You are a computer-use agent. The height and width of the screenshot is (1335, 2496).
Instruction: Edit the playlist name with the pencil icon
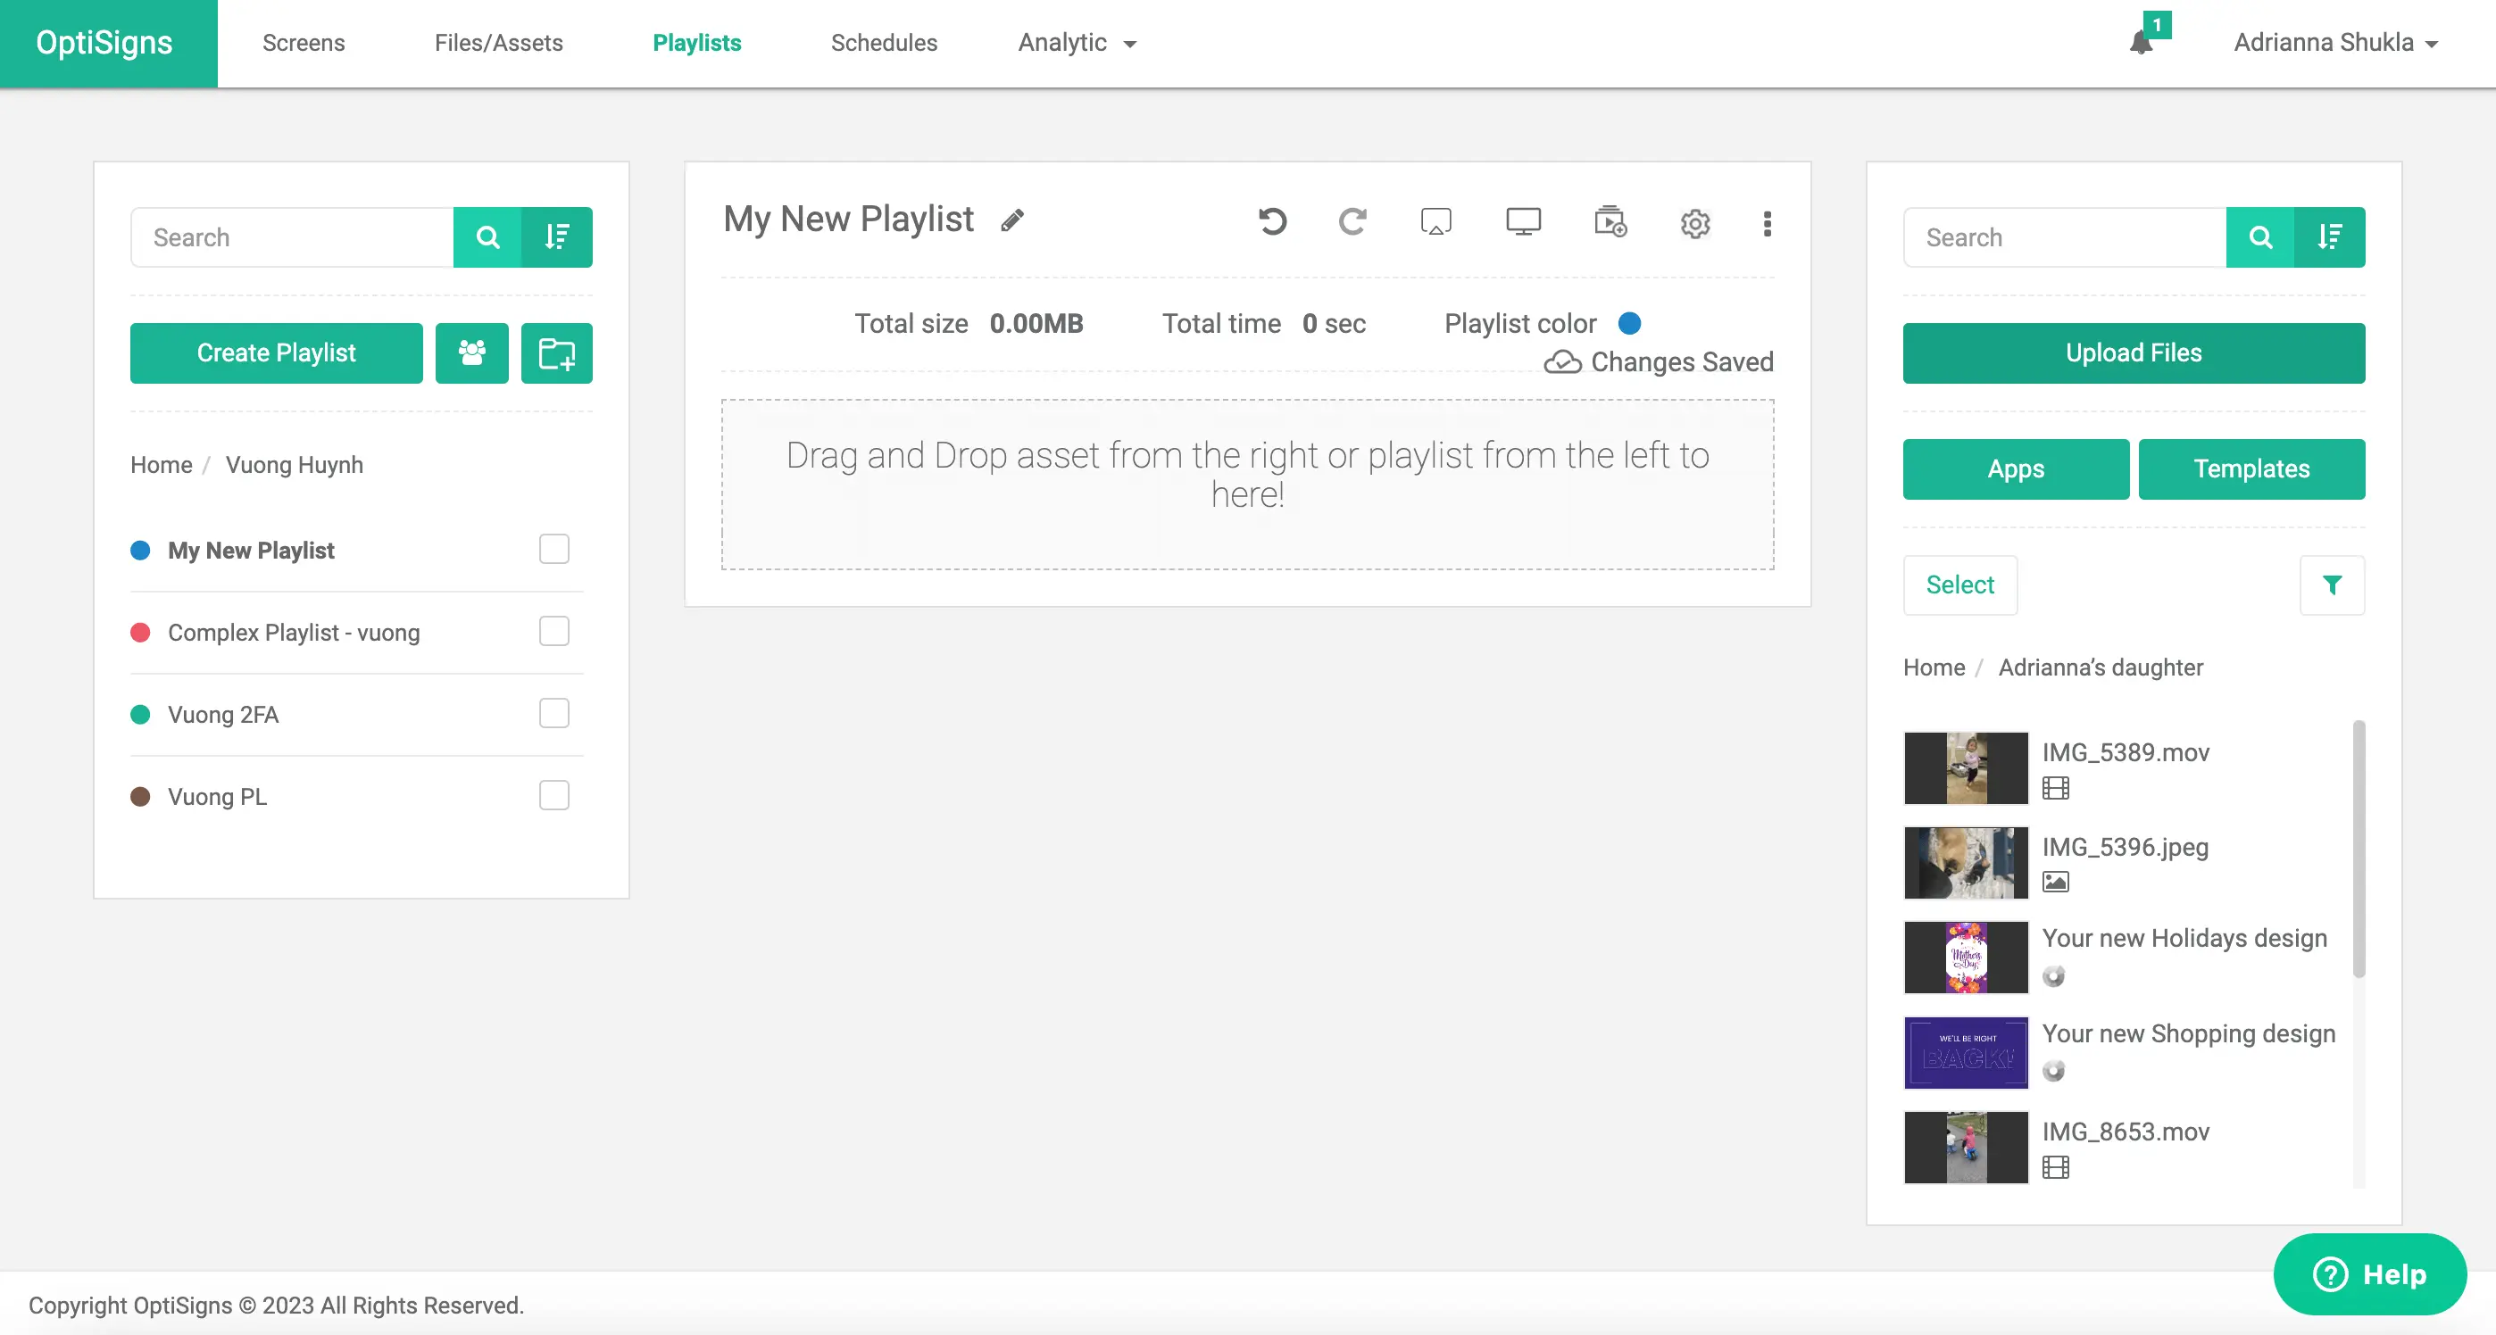pos(1012,220)
